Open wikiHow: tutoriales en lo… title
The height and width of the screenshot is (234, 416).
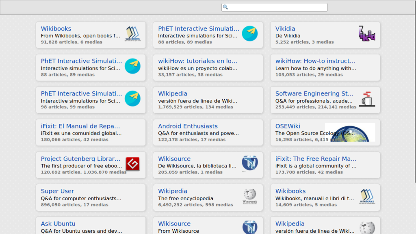coord(198,61)
